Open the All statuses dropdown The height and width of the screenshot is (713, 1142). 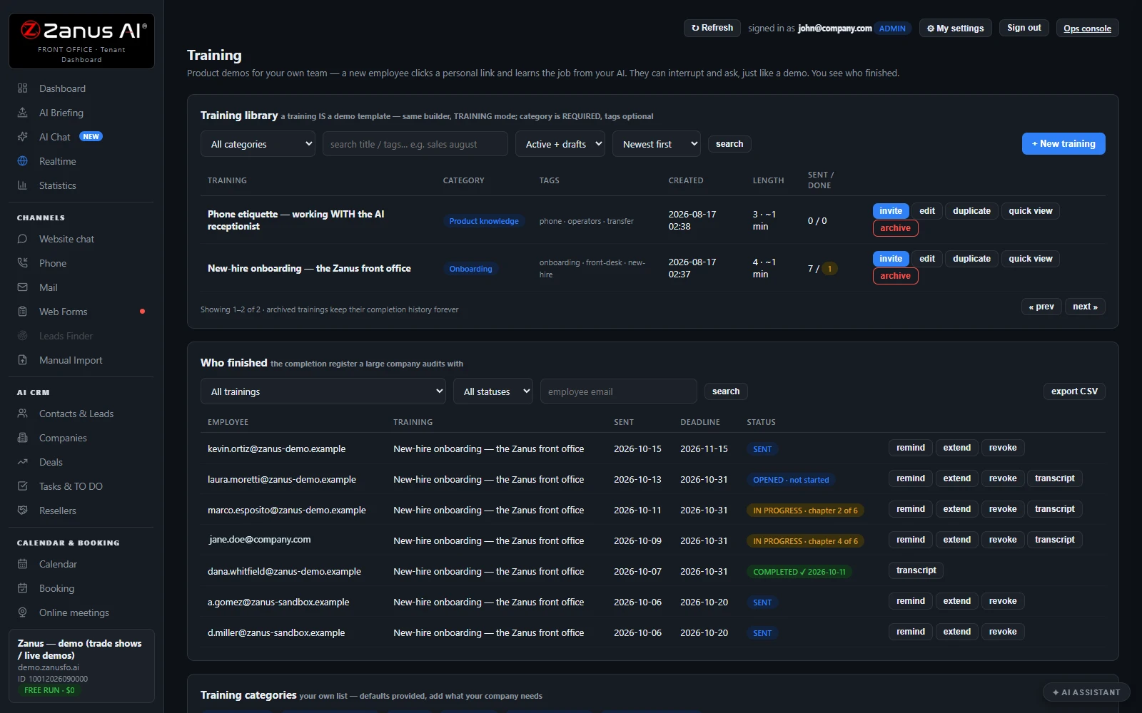pos(493,391)
